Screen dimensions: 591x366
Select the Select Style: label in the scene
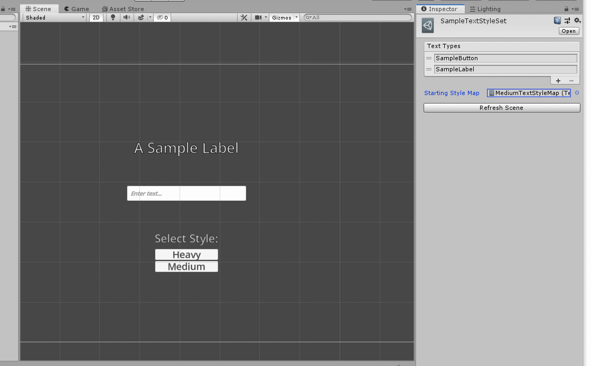point(186,239)
